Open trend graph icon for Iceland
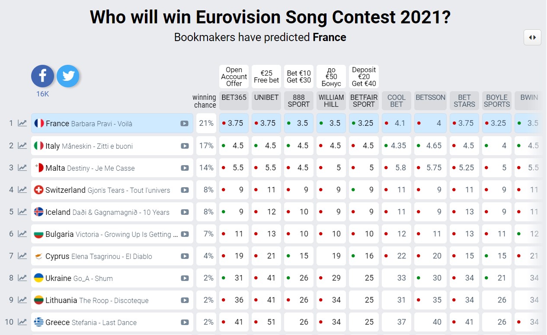 coord(22,212)
